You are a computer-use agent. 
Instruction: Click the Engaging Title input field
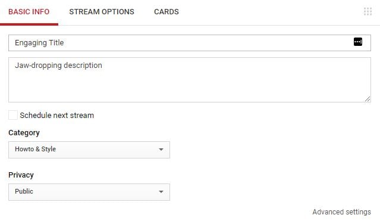coord(190,43)
